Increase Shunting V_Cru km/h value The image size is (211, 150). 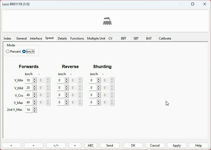tap(98, 94)
